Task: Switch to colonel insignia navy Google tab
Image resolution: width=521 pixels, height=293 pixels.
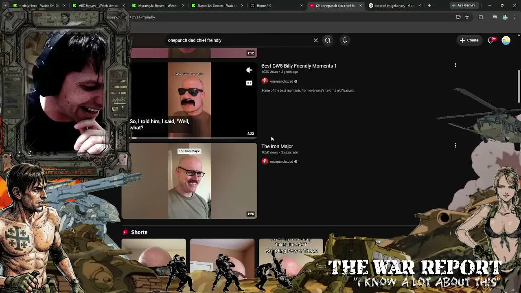Action: [394, 6]
